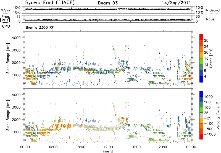Select the "Velocity [m s⁻¹]" colorbar title
Image resolution: width=221 pixels, height=153 pixels.
(x=218, y=115)
